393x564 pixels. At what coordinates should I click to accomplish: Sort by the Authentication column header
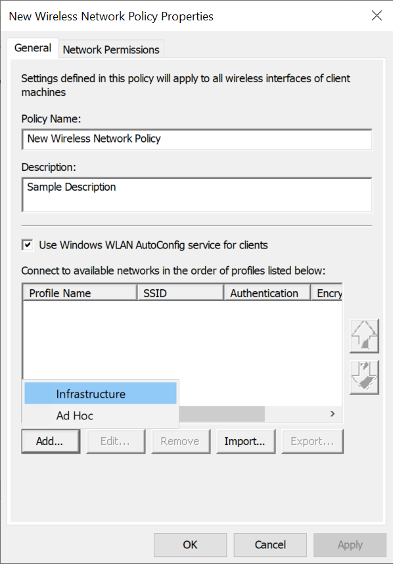click(x=267, y=293)
